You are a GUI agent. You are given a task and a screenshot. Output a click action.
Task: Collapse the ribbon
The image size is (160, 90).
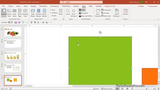pos(158,19)
